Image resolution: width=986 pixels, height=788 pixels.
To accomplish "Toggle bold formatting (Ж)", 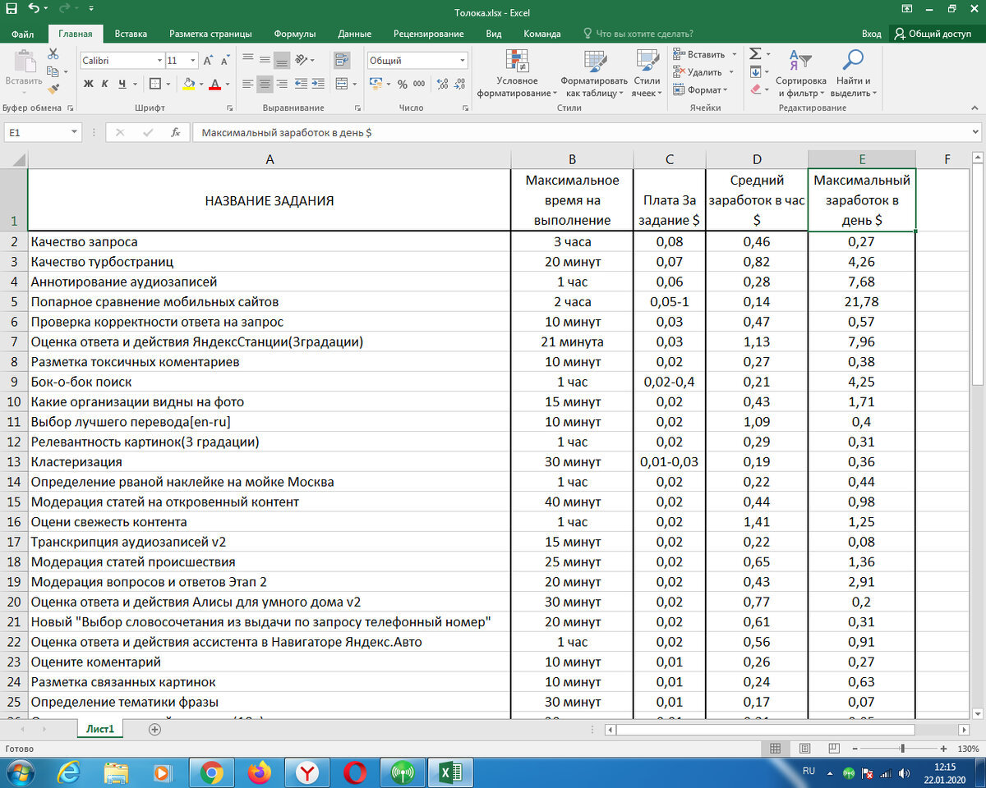I will pyautogui.click(x=88, y=84).
